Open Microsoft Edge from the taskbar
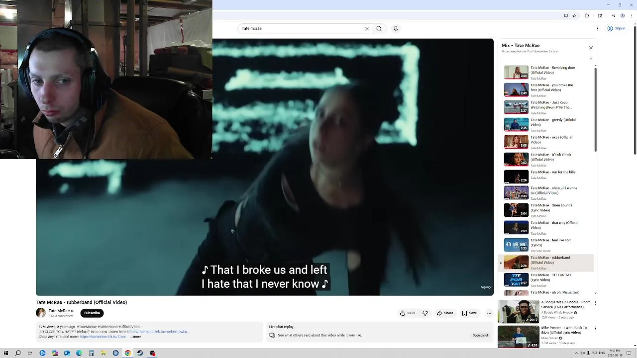 (79, 353)
